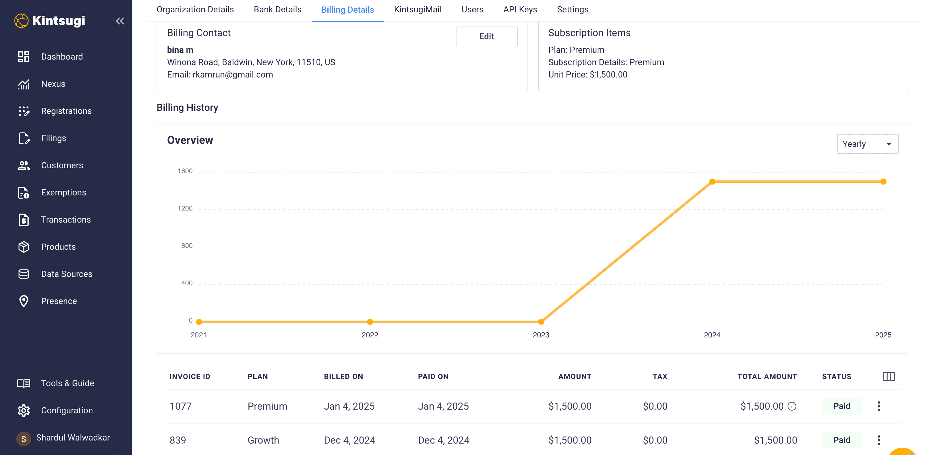Open actions menu for invoice 1077
This screenshot has height=455, width=934.
878,406
